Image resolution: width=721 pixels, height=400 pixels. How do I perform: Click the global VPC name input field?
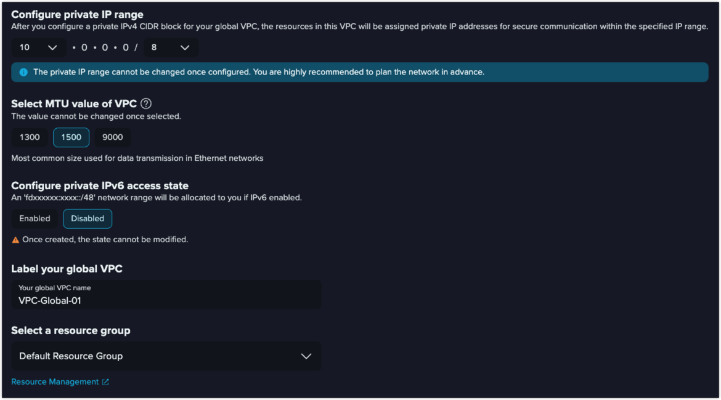pyautogui.click(x=166, y=295)
